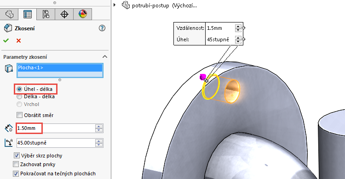Toggle the Zachovat prvky checkbox
The image size is (345, 179).
(x=16, y=164)
